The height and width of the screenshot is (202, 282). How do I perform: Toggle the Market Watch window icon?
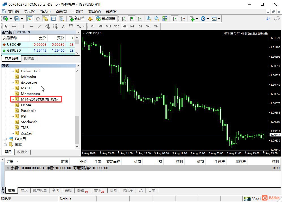click(30, 19)
